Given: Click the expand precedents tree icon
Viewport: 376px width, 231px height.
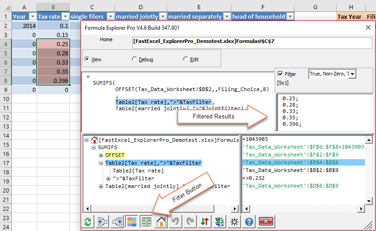Looking at the screenshot, I should (x=103, y=221).
